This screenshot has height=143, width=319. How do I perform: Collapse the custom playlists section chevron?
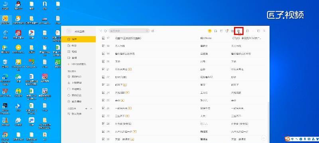click(x=91, y=109)
